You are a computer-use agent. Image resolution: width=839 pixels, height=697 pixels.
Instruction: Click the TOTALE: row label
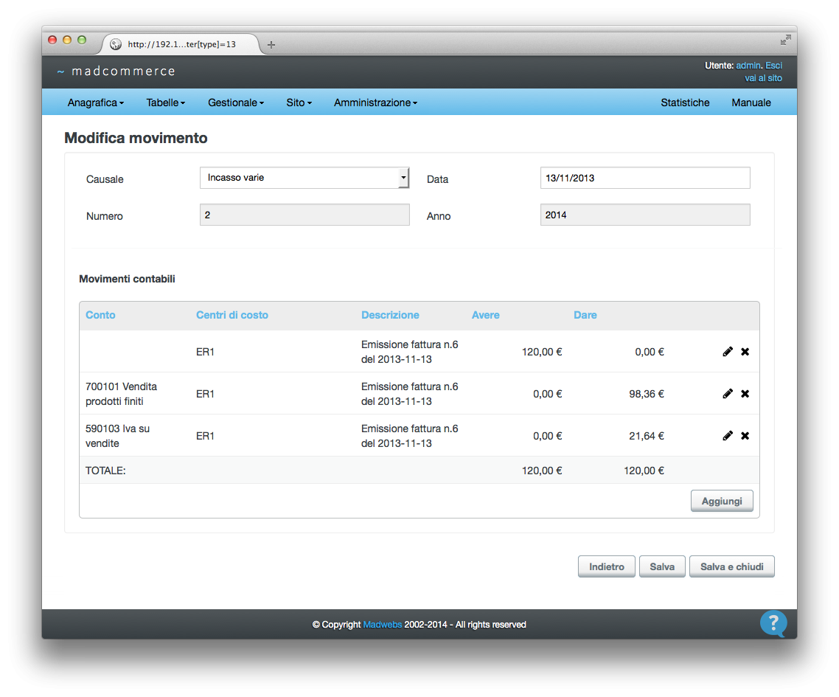[105, 471]
